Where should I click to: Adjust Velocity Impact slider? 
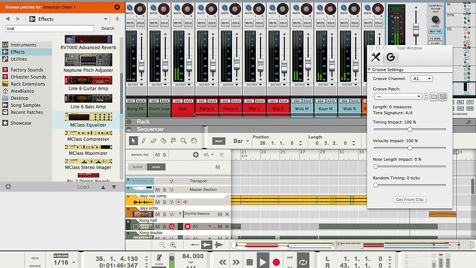(x=410, y=148)
